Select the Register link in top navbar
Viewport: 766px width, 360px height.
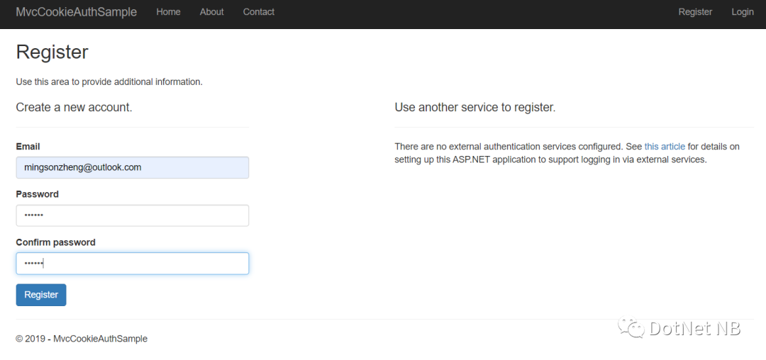click(x=695, y=12)
